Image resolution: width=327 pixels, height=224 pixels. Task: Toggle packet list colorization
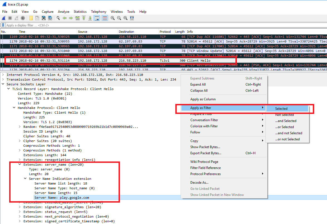pos(105,18)
